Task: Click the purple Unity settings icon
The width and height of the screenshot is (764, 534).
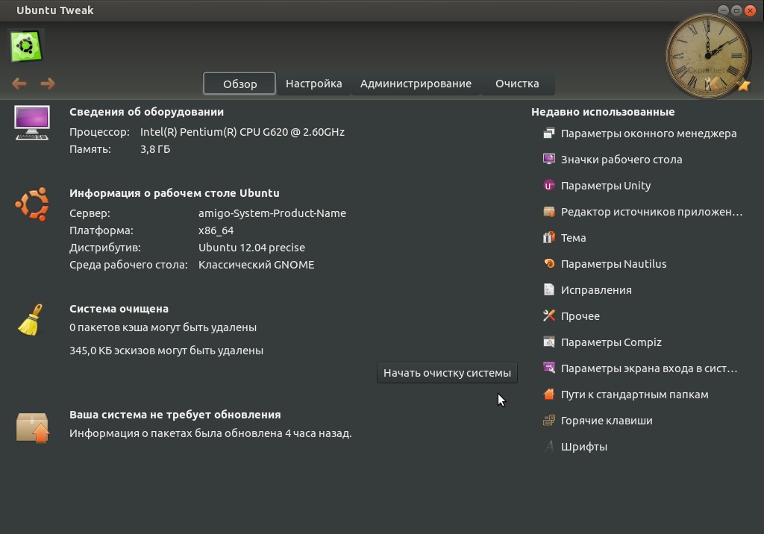Action: (549, 186)
